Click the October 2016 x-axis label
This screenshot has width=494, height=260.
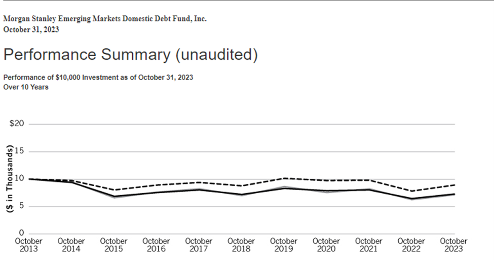156,245
